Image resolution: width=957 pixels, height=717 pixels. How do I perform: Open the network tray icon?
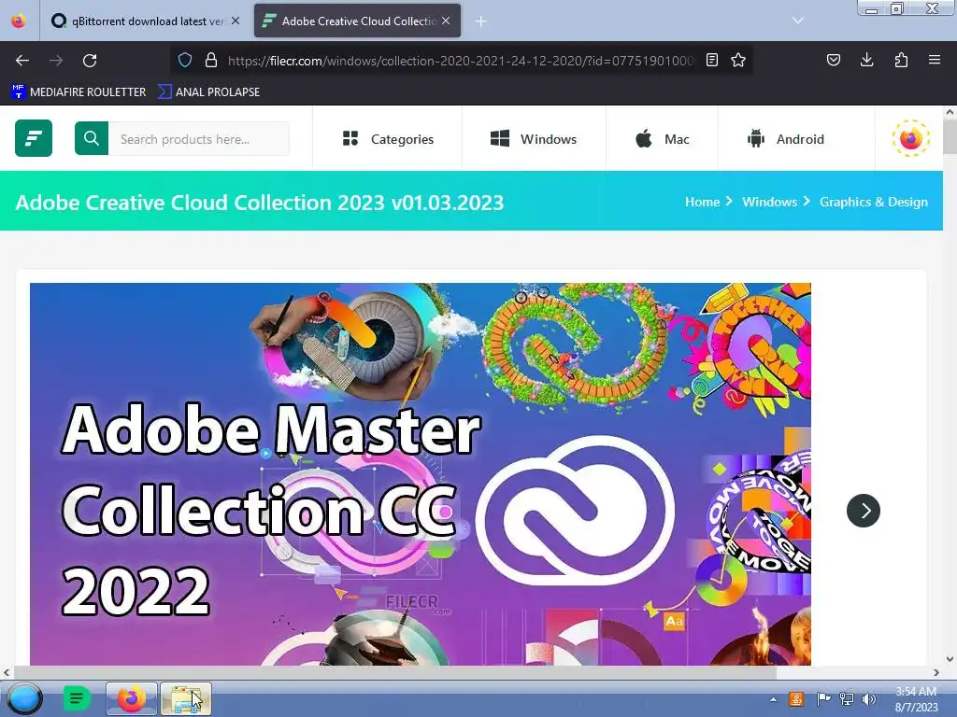(846, 699)
